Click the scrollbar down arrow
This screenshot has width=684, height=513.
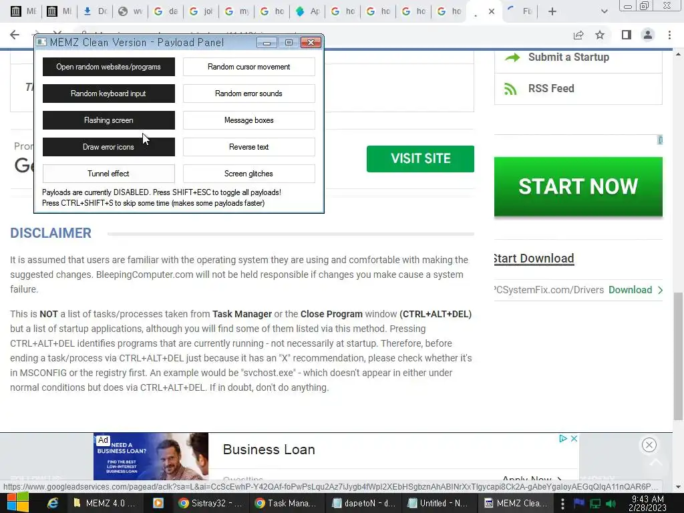(678, 487)
